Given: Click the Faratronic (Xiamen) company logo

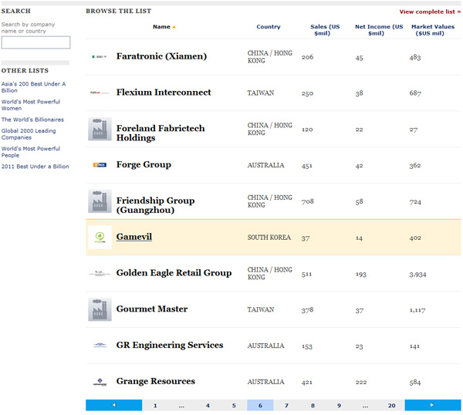Looking at the screenshot, I should (100, 57).
